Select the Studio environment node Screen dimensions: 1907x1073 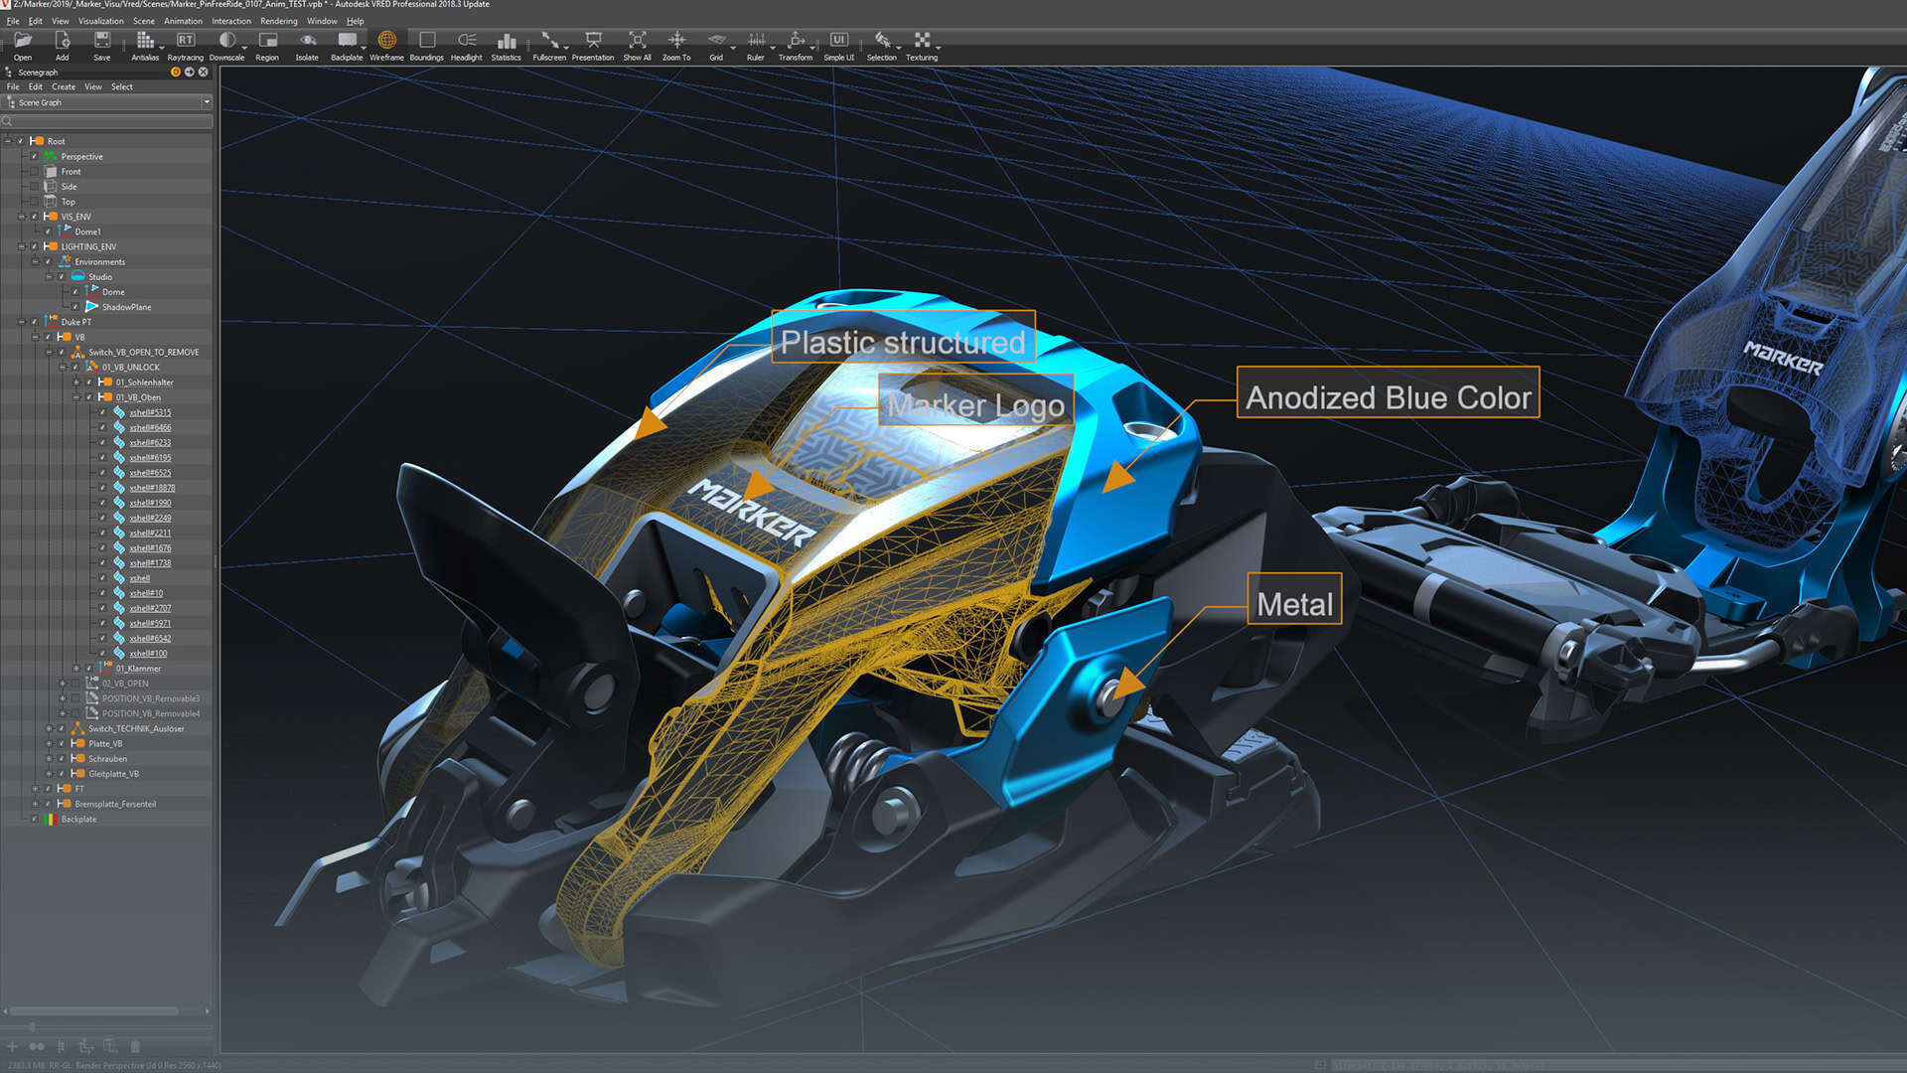coord(100,277)
